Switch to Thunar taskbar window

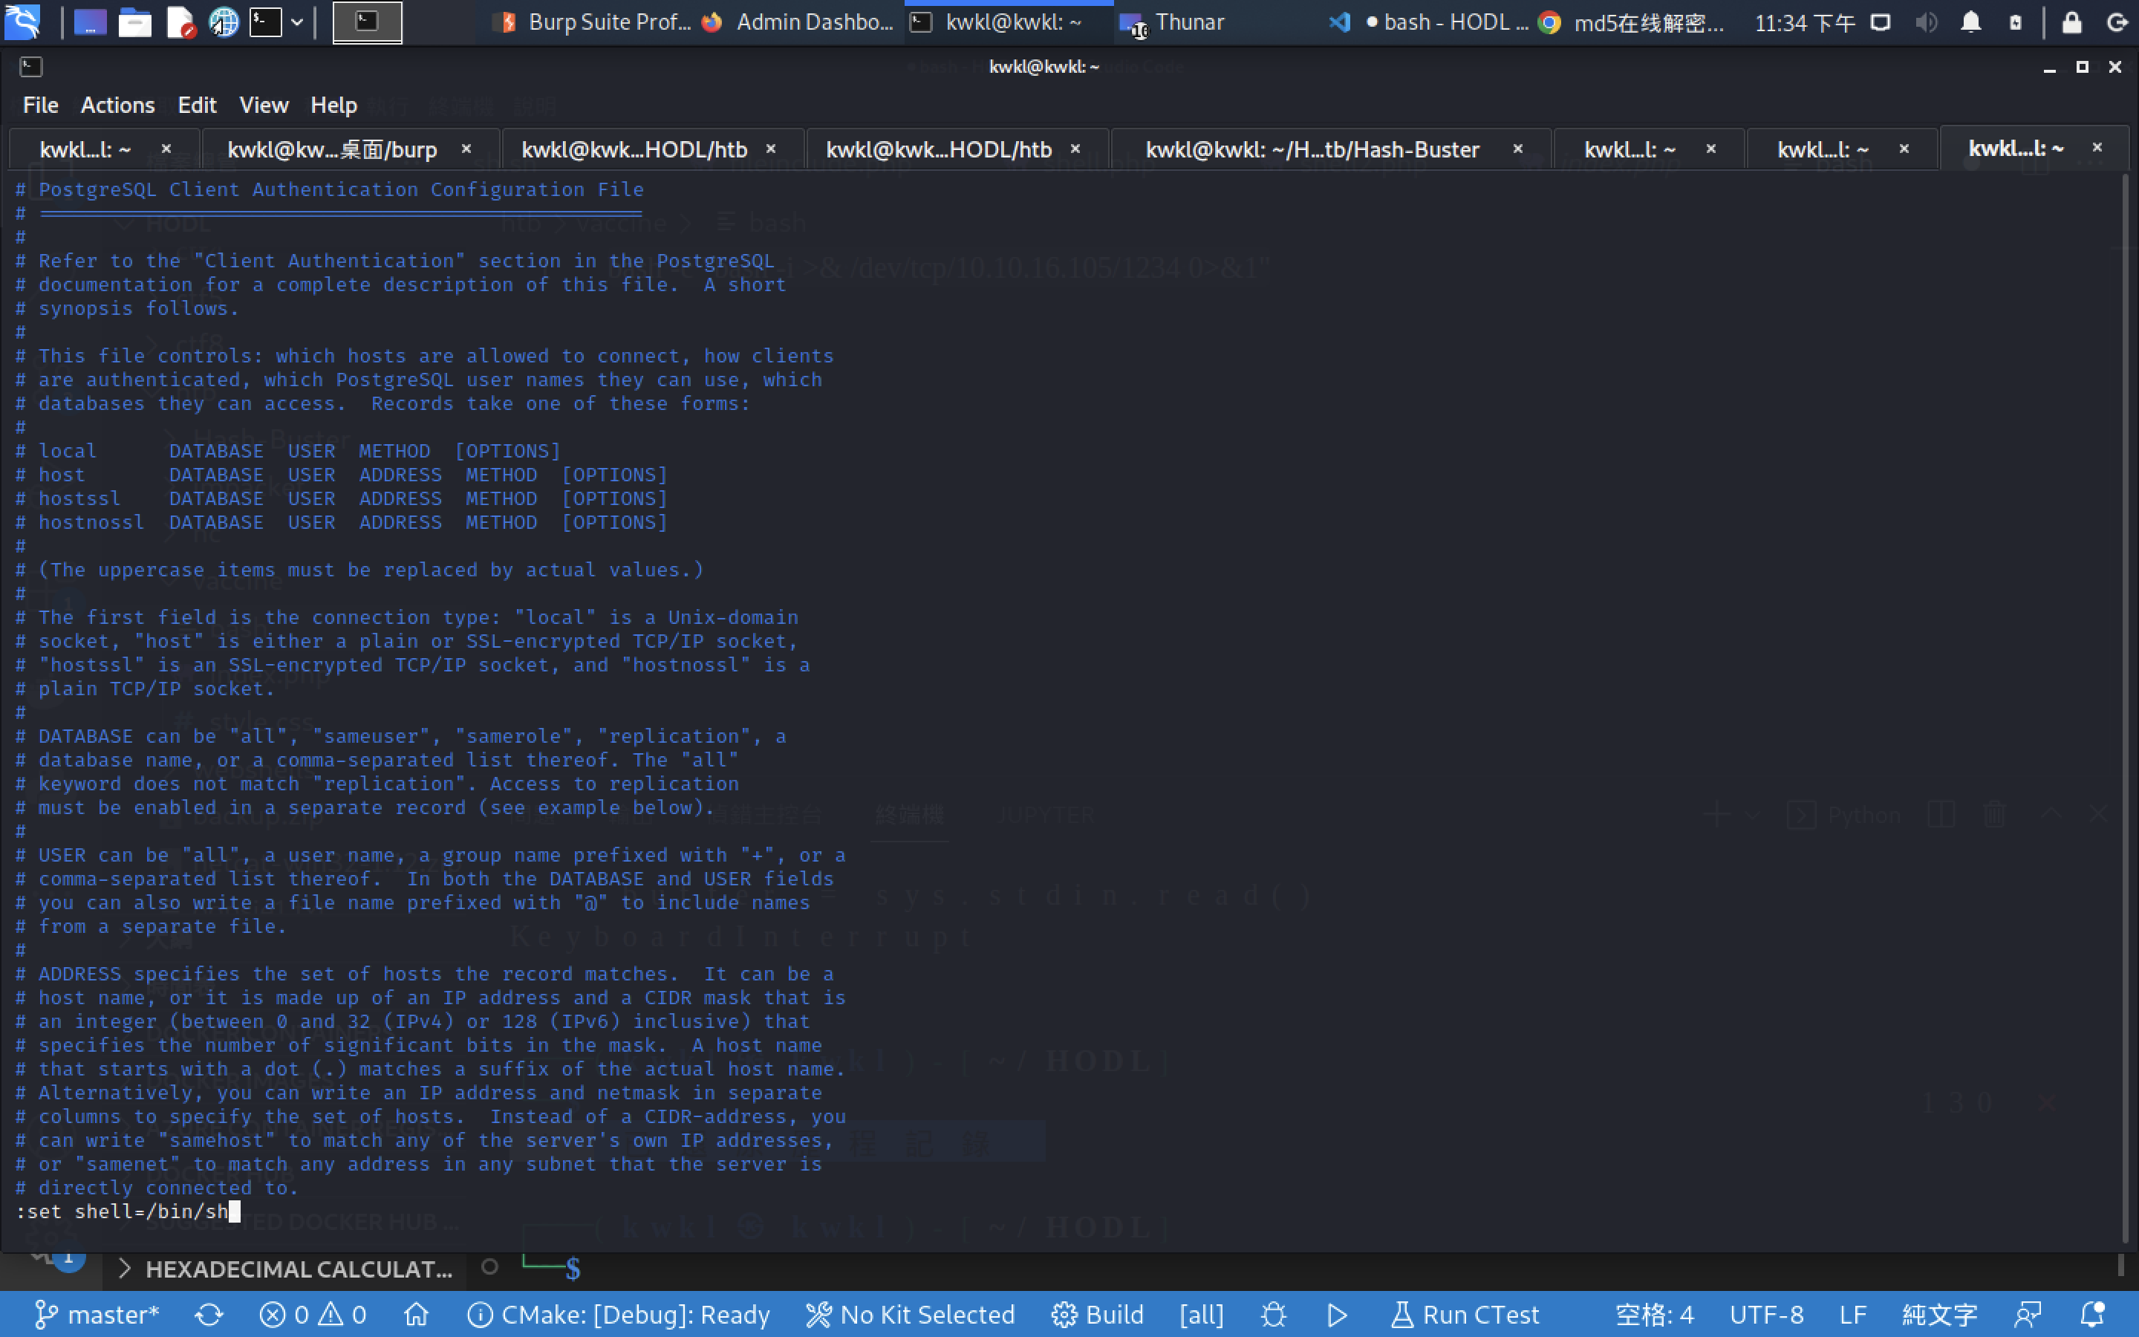[1172, 22]
